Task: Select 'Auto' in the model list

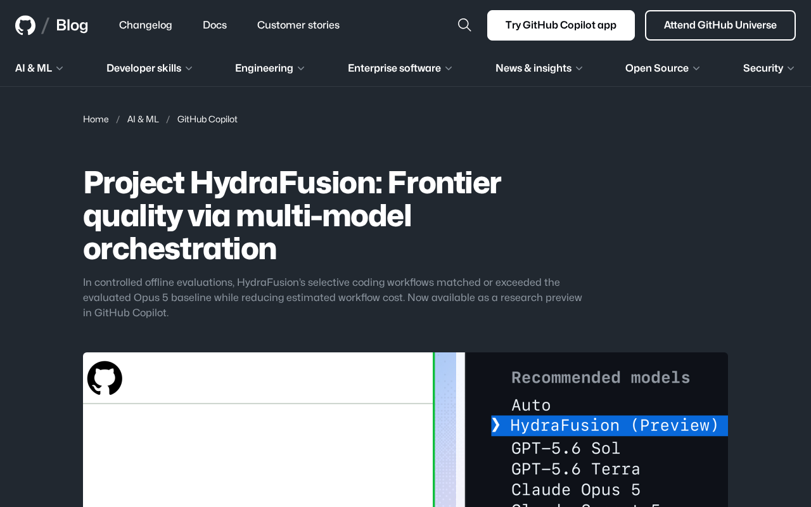Action: (531, 405)
